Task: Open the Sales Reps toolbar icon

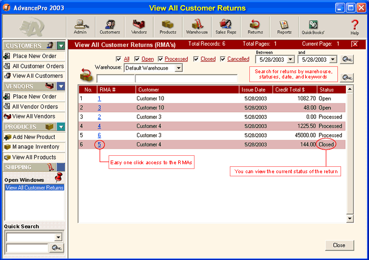Action: pos(226,27)
